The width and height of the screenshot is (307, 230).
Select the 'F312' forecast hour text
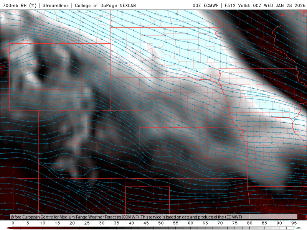click(230, 5)
